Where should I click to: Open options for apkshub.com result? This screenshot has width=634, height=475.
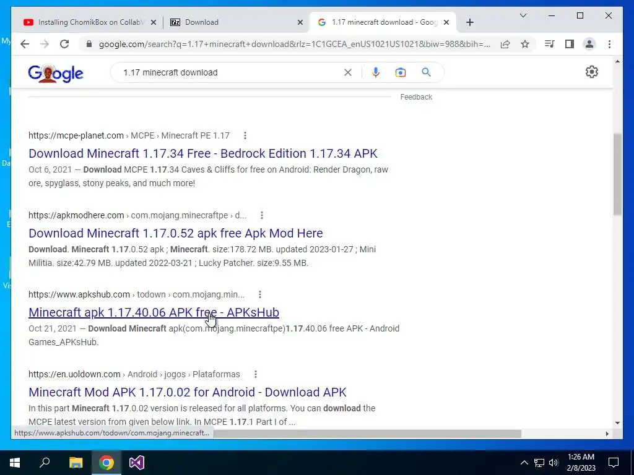[x=260, y=294]
